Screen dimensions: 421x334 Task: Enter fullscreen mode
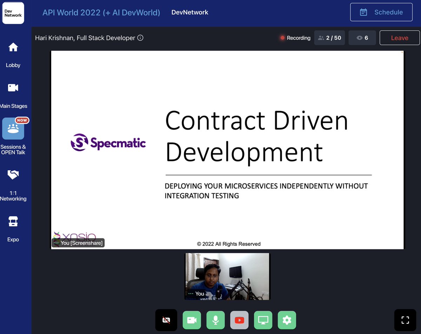(405, 320)
